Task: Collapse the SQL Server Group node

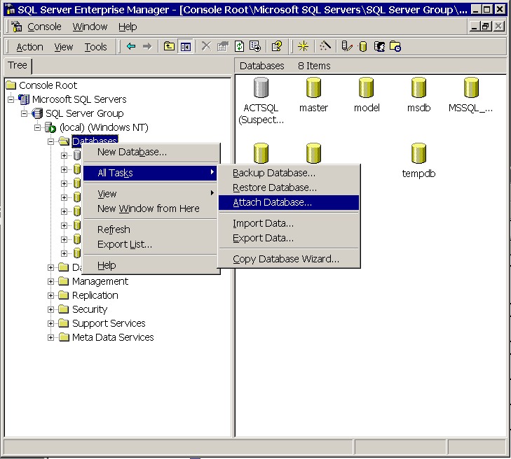Action: coord(24,113)
